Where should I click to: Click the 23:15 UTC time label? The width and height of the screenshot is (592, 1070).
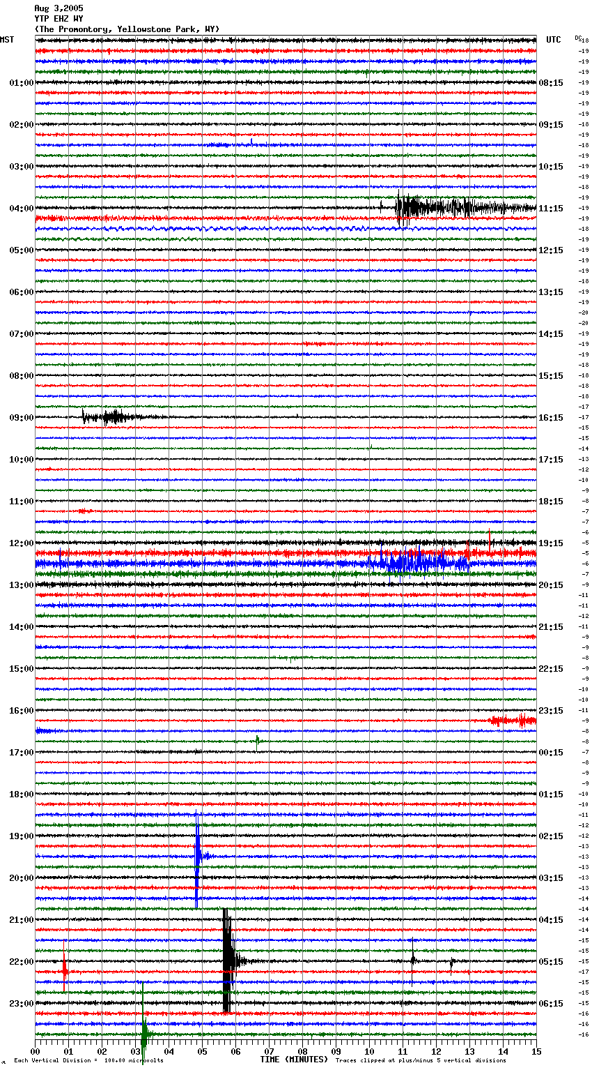tap(551, 711)
